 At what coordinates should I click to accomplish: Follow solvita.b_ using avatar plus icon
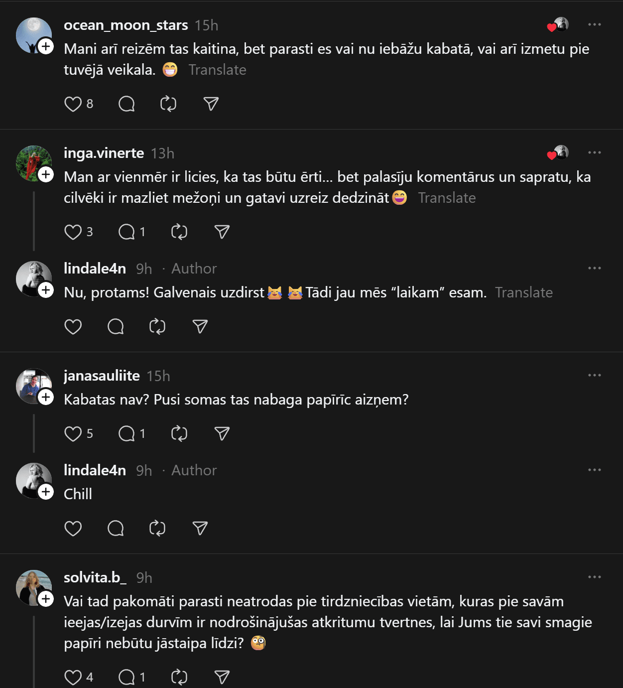(46, 598)
